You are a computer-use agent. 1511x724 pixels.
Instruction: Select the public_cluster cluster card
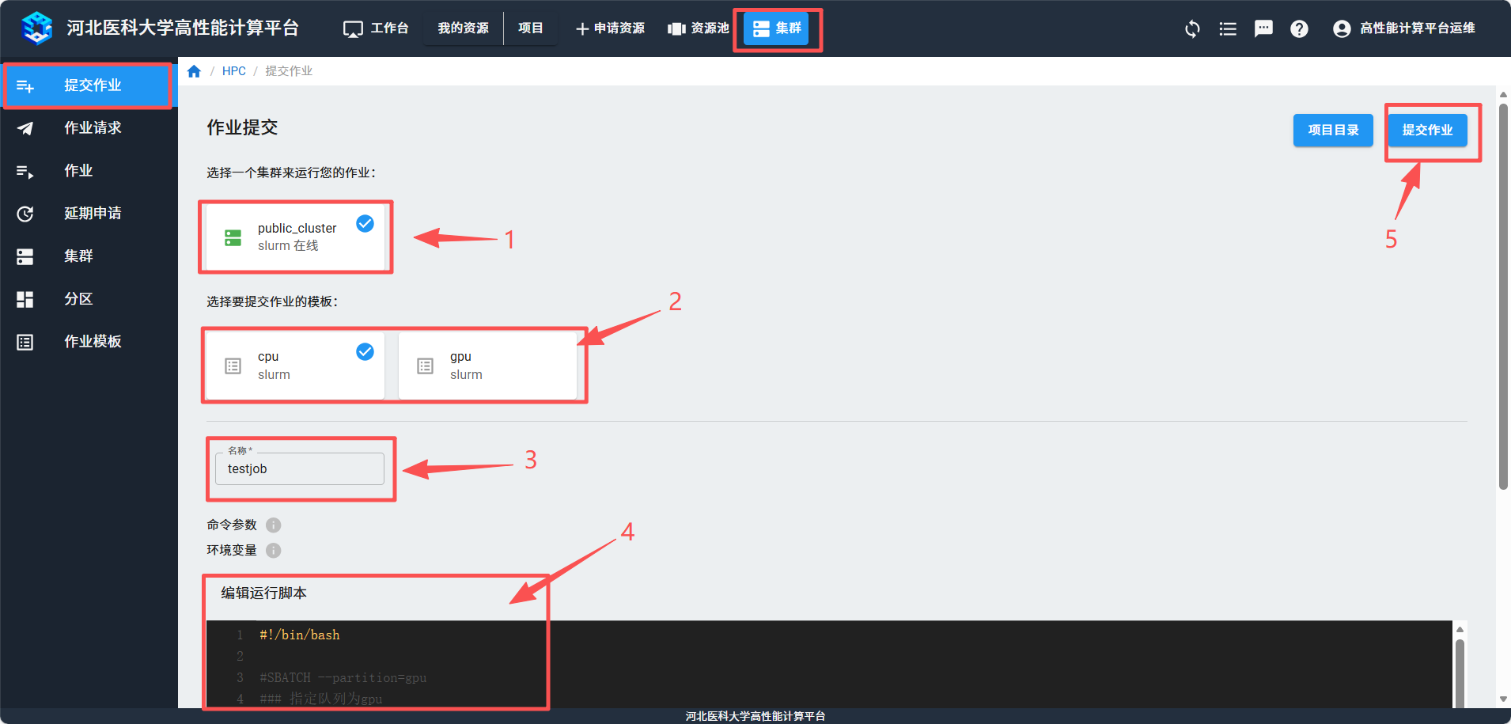click(x=295, y=237)
